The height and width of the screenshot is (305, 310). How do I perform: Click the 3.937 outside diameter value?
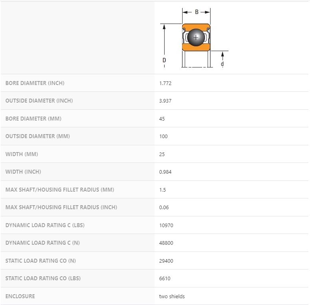coord(165,101)
